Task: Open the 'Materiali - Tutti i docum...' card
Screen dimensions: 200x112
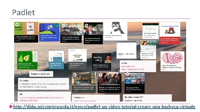Action: [126, 50]
